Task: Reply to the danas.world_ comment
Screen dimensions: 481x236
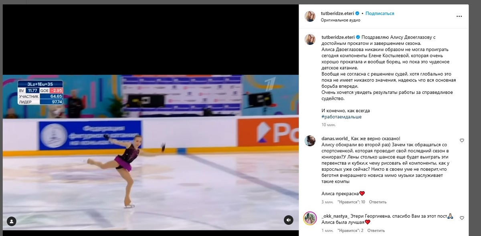Action: (x=378, y=202)
